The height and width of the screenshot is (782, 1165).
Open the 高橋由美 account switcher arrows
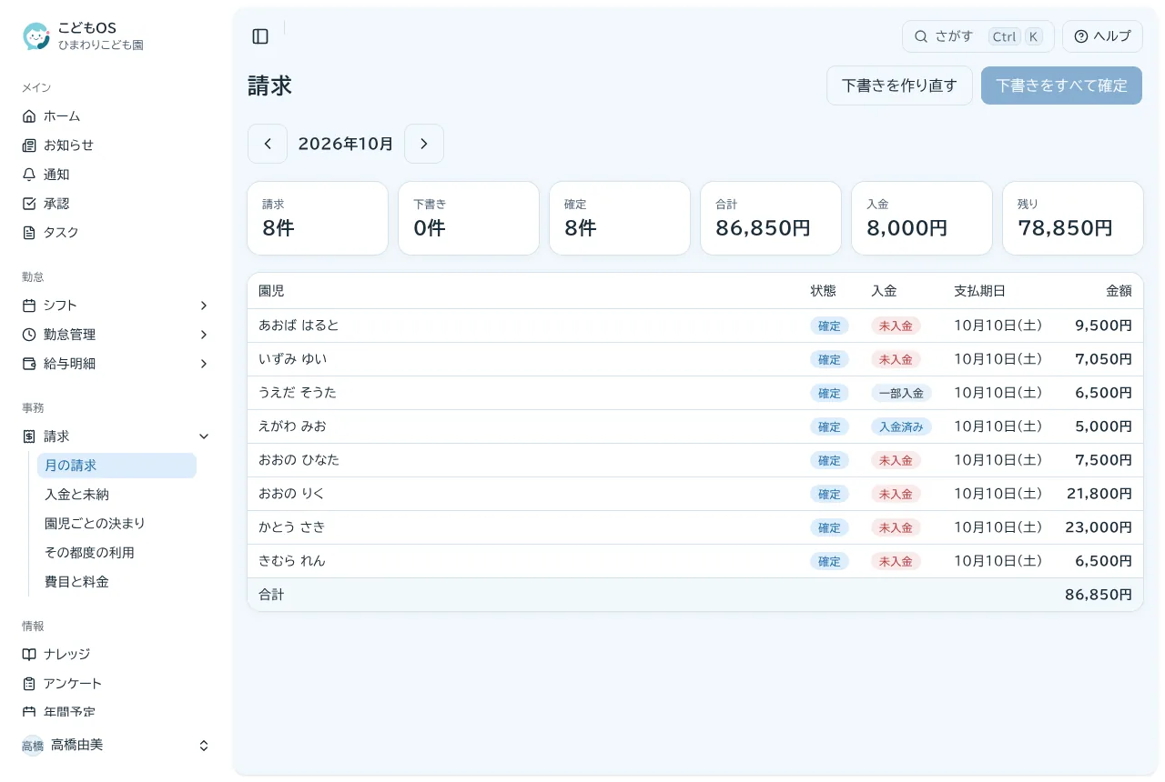[x=204, y=746]
